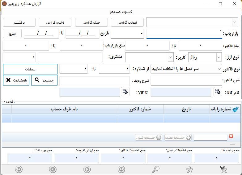This screenshot has height=175, width=242.
Task: Expand the نوع فاکتور invoice type dropdown
Action: coord(219,69)
